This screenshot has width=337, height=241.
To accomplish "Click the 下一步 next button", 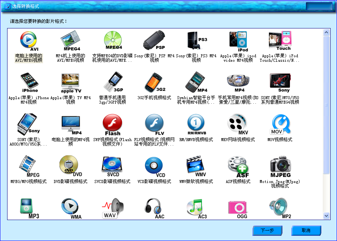I will coord(267,231).
